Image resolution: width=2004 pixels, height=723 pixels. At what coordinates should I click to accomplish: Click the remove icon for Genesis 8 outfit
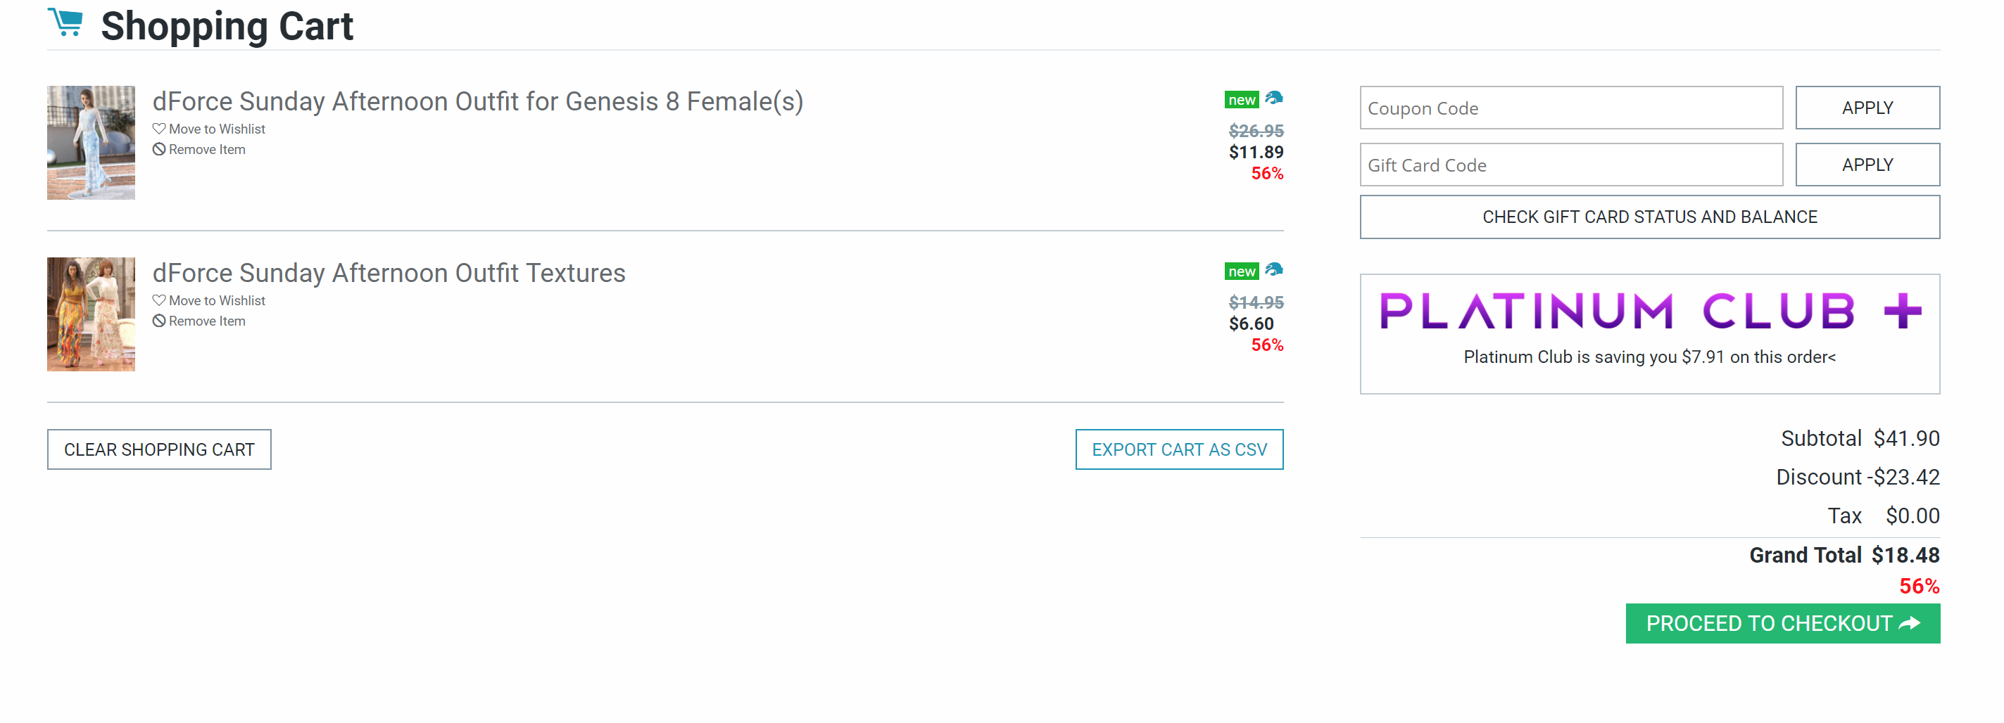(x=158, y=149)
